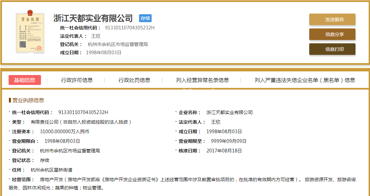Image resolution: width=370 pixels, height=196 pixels.
Task: Open the 行政处罚信息 tab
Action: [x=134, y=80]
